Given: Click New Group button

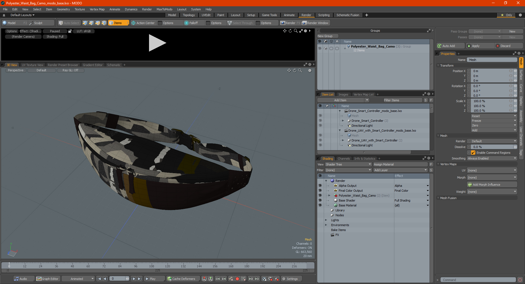Looking at the screenshot, I should click(x=328, y=36).
